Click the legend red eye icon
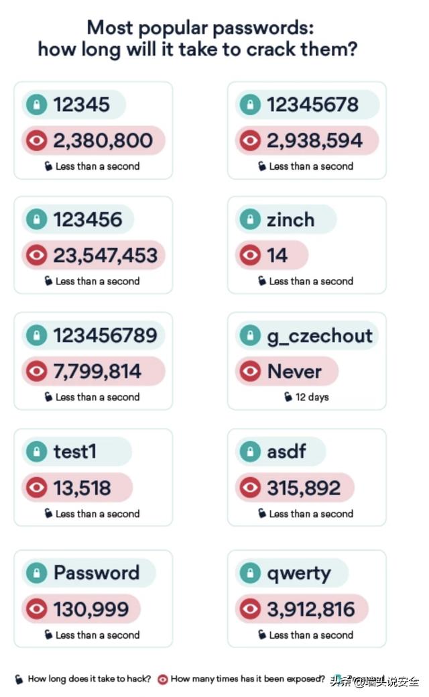 tap(162, 679)
